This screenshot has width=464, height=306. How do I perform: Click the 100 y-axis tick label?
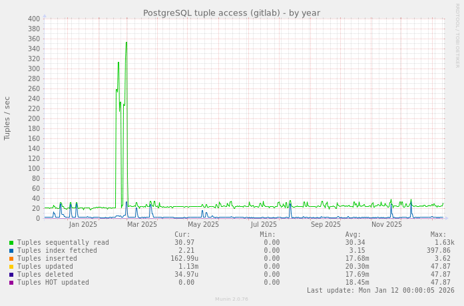click(x=34, y=169)
